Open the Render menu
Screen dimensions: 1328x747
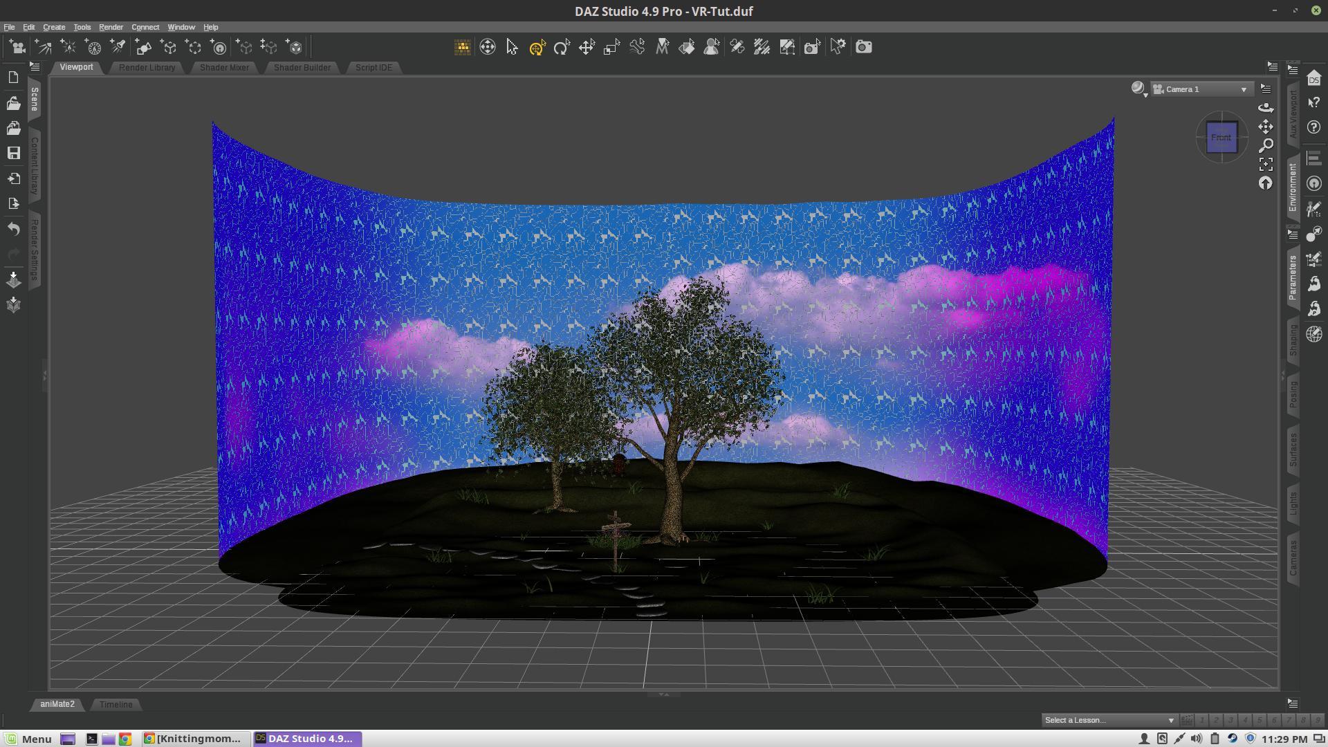tap(111, 27)
